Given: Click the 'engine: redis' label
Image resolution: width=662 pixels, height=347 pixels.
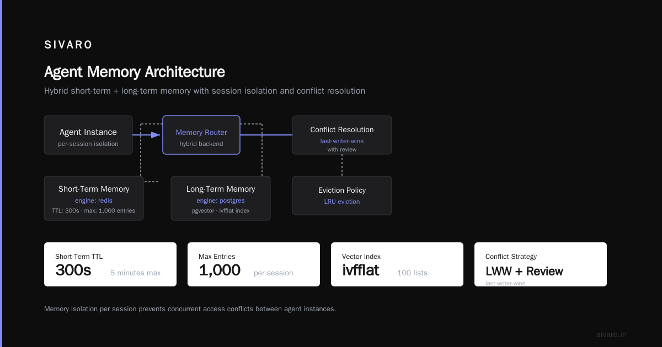Looking at the screenshot, I should 94,200.
